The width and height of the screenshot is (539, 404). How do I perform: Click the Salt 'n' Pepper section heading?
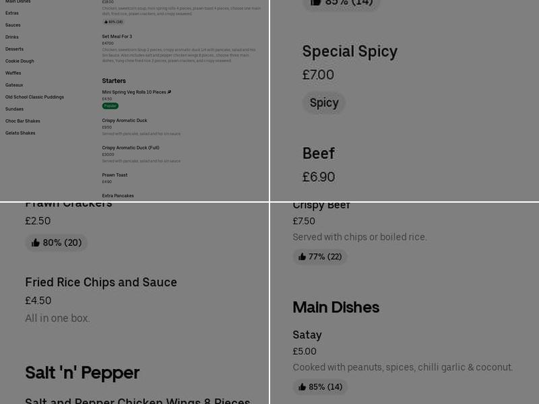tap(82, 372)
